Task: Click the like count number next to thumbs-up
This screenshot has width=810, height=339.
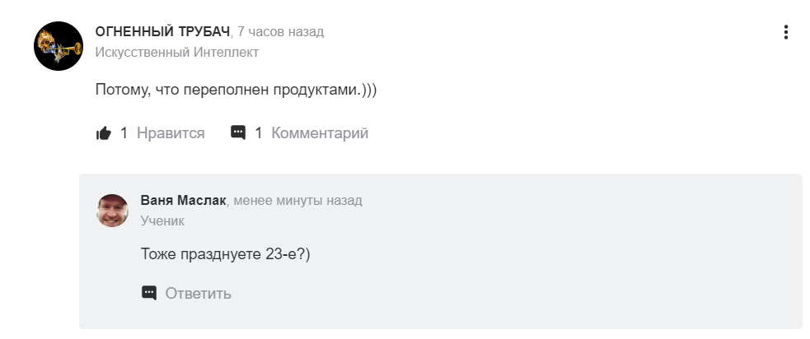Action: (124, 133)
